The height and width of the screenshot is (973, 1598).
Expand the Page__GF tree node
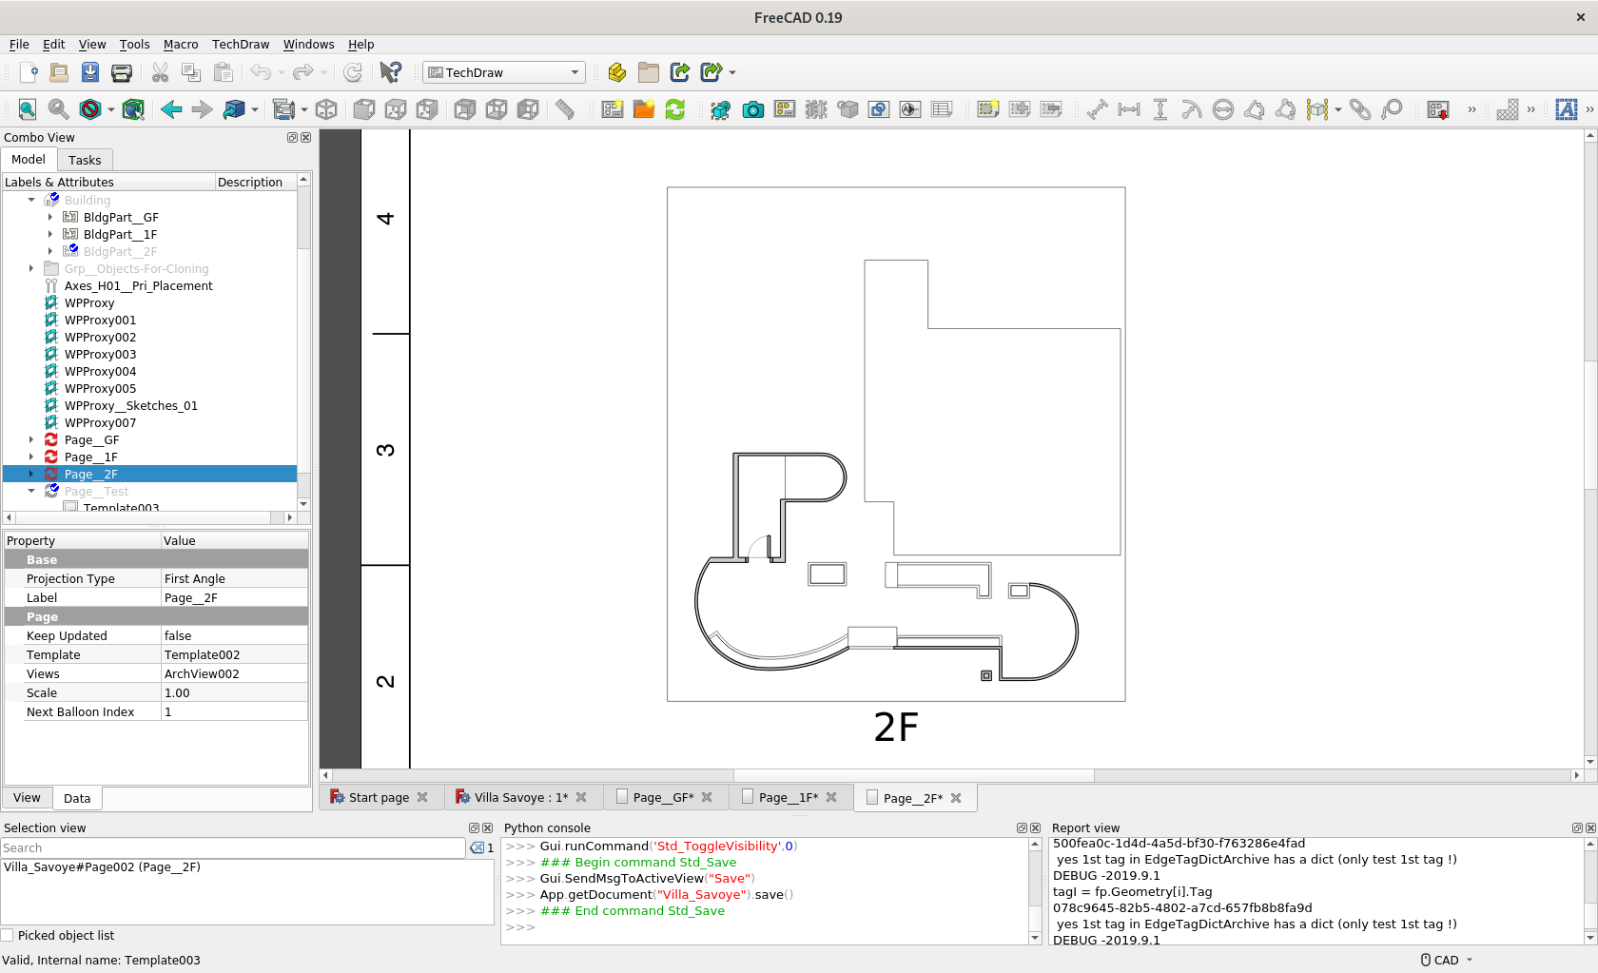coord(31,439)
